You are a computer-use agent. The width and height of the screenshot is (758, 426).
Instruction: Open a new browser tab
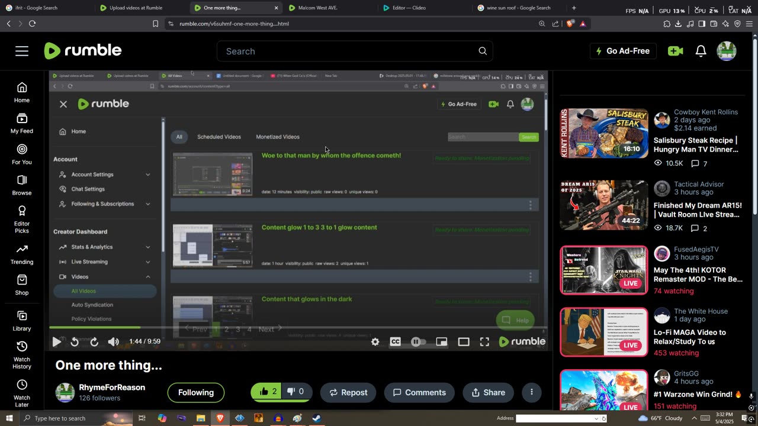[x=573, y=8]
